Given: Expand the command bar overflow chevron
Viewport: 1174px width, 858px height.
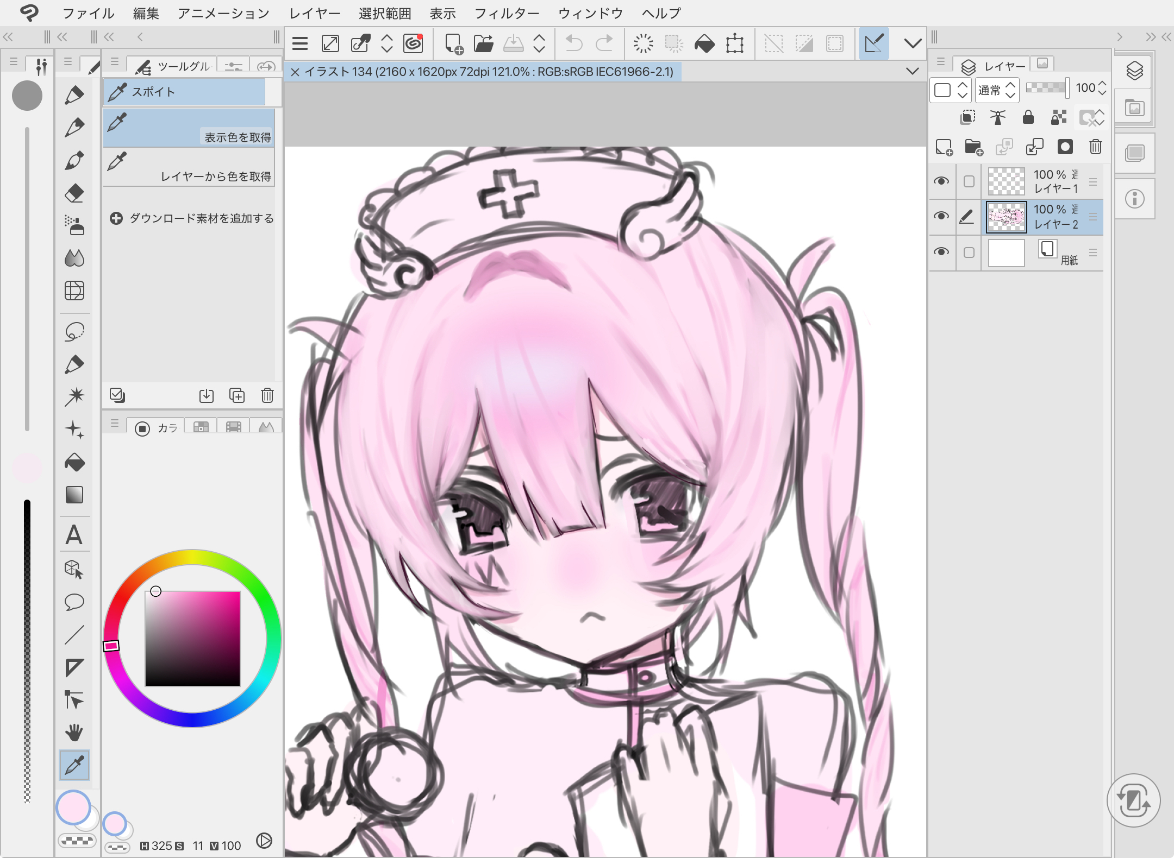Looking at the screenshot, I should point(913,43).
